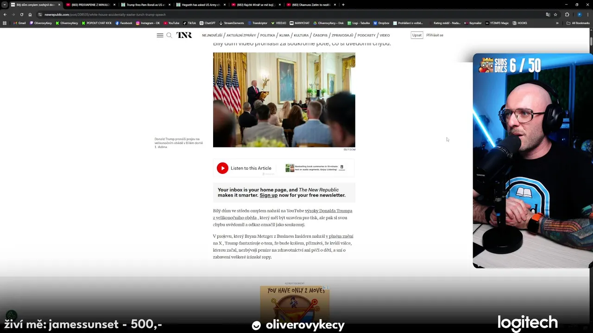Open Facebook bookmark
The image size is (593, 333).
pyautogui.click(x=124, y=23)
